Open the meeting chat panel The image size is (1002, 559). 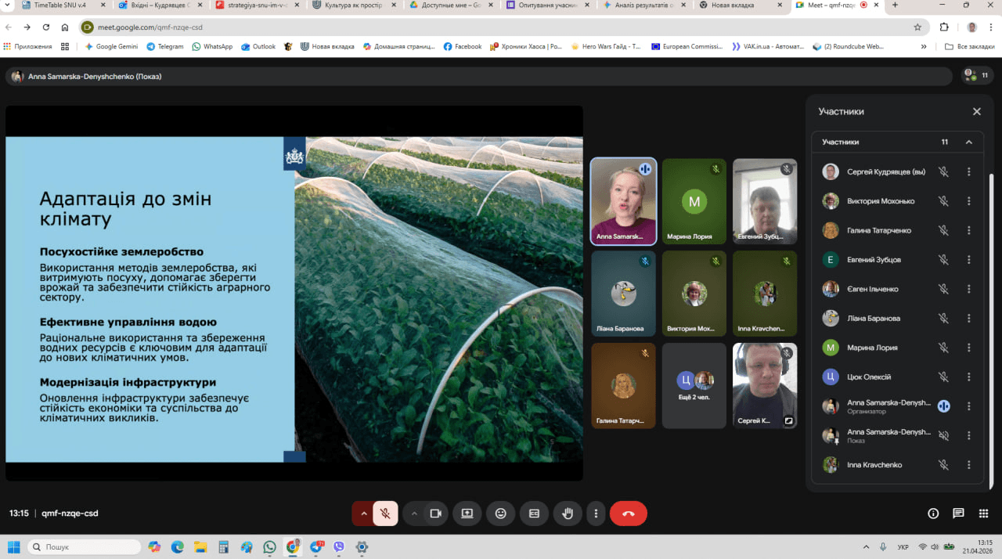[958, 514]
